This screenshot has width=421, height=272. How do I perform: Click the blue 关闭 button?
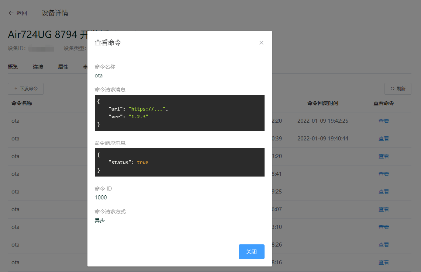251,252
